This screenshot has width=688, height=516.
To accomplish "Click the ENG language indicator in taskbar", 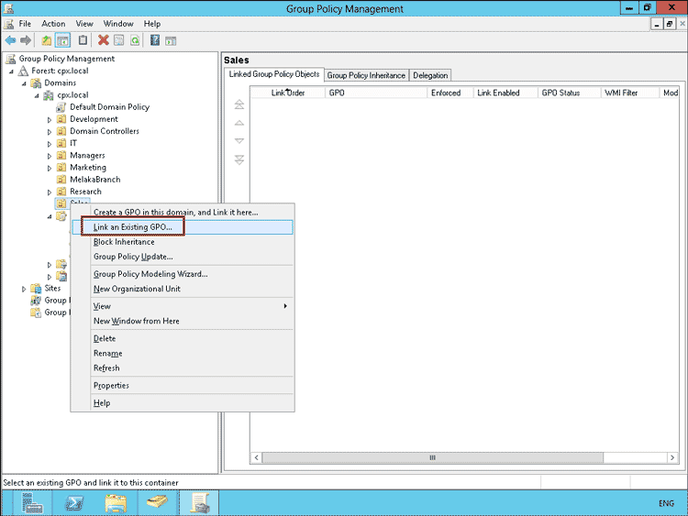I will click(x=666, y=503).
